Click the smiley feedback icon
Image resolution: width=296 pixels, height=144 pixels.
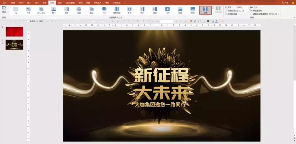(x=293, y=3)
